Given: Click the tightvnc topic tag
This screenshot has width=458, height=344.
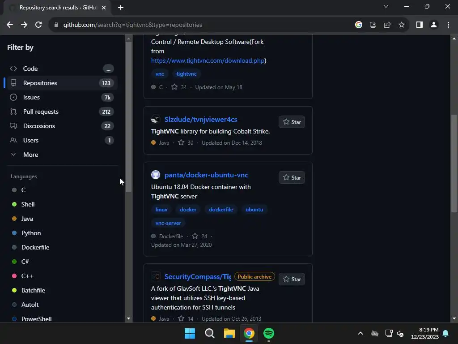Looking at the screenshot, I should tap(187, 74).
